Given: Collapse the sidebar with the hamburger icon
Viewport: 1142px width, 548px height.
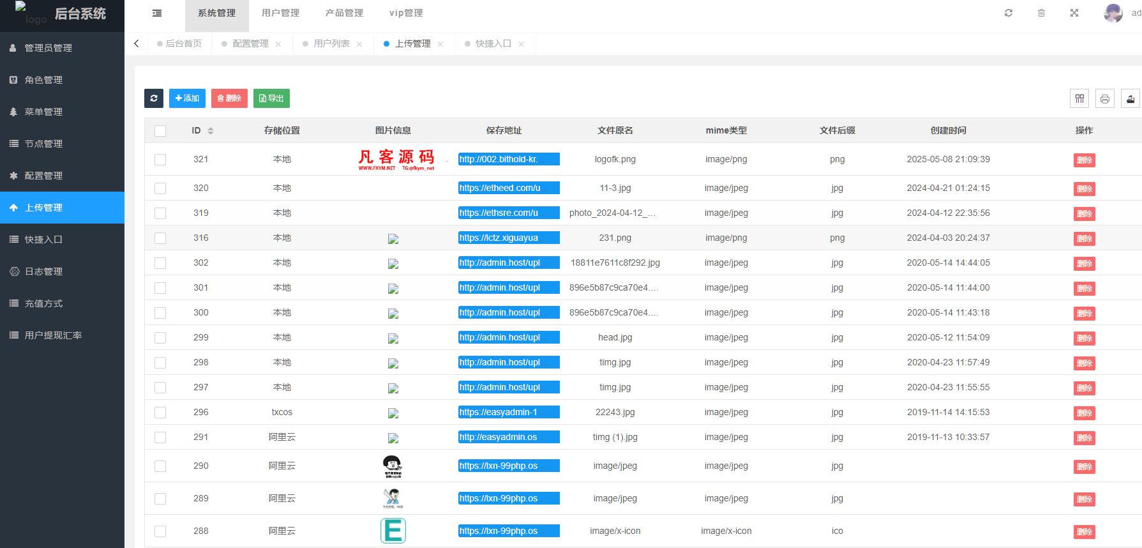Looking at the screenshot, I should pos(157,13).
